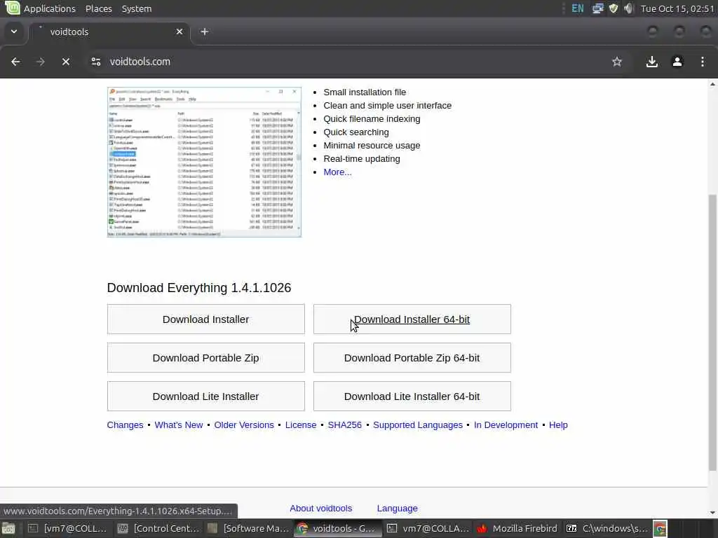Open the Help link
Viewport: 718px width, 538px height.
pyautogui.click(x=558, y=425)
